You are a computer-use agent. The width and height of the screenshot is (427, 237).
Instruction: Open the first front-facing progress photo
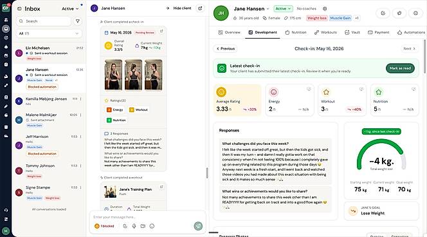(114, 75)
